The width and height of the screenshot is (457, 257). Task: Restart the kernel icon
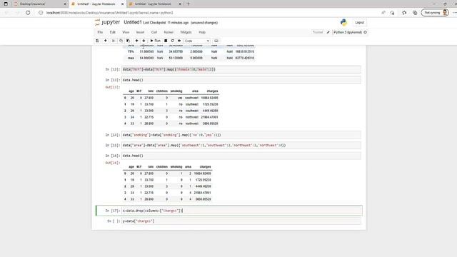173,41
